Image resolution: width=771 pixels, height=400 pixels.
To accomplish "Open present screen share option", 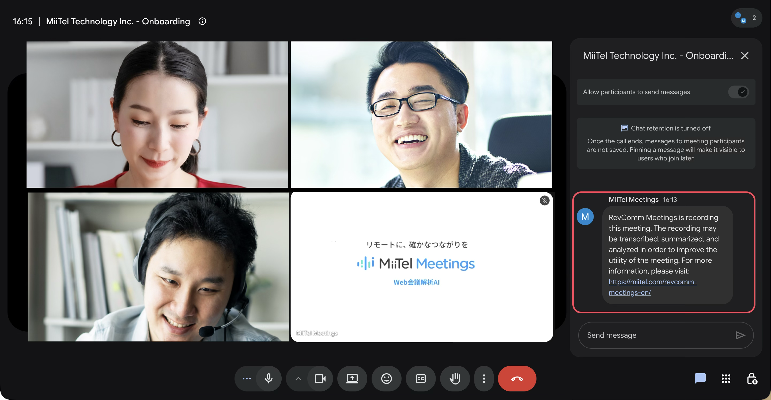I will pos(352,378).
